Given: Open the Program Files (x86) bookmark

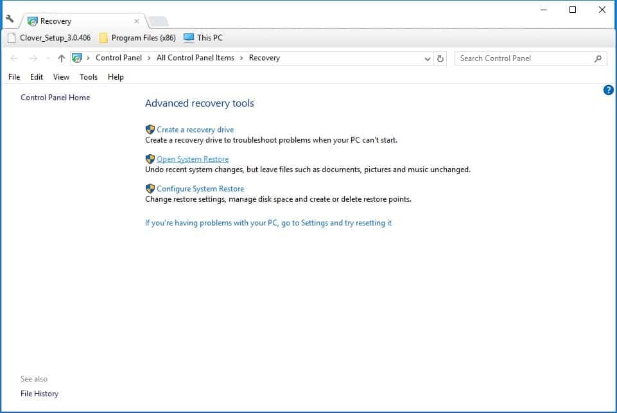Looking at the screenshot, I should click(x=138, y=38).
